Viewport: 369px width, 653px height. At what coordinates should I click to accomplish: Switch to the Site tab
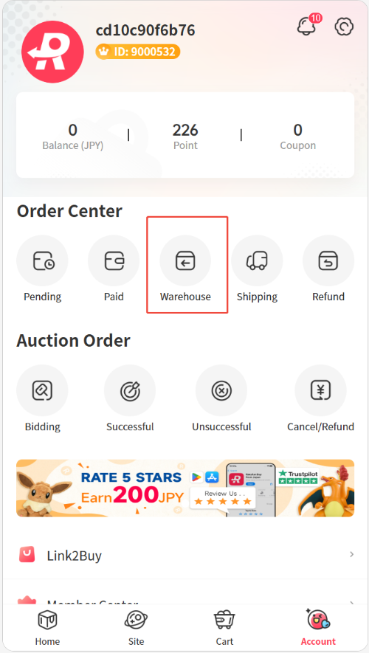137,628
